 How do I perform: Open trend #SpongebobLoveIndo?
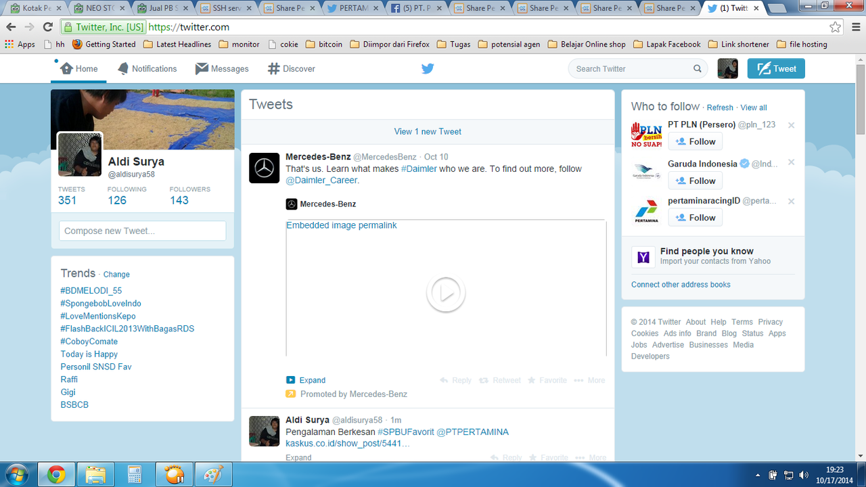101,304
